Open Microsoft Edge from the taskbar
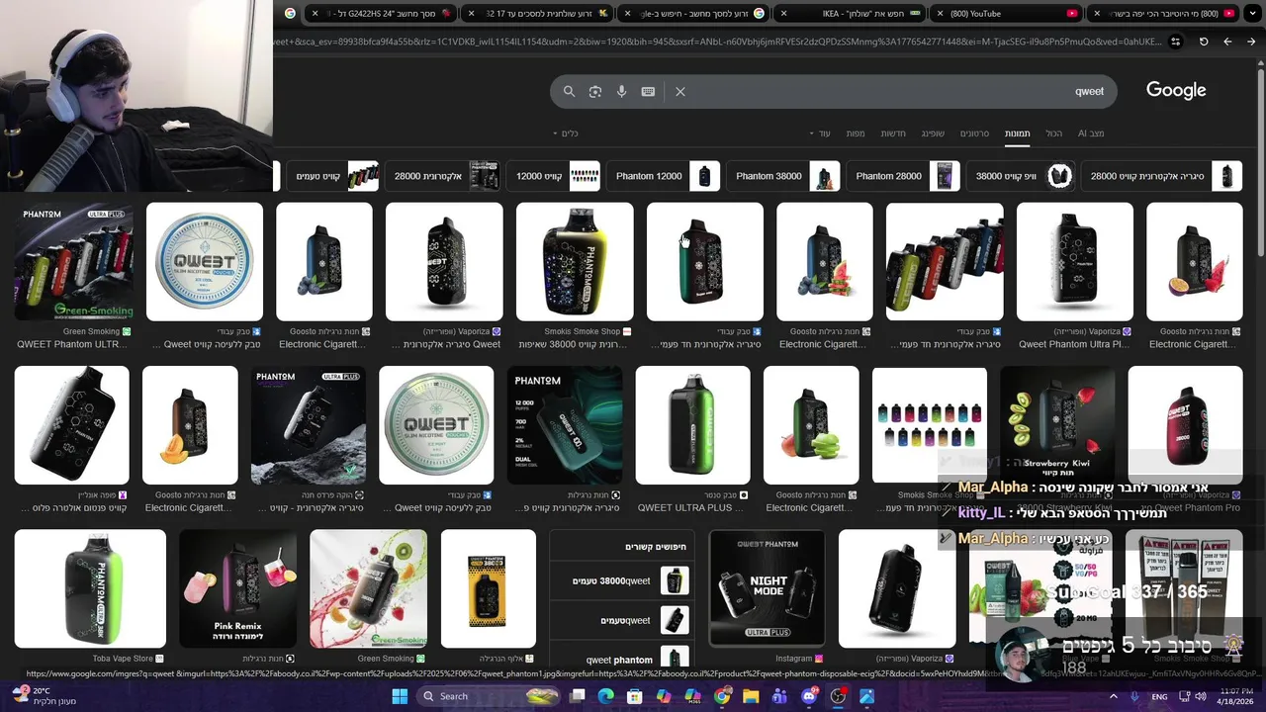Image resolution: width=1266 pixels, height=712 pixels. (605, 696)
